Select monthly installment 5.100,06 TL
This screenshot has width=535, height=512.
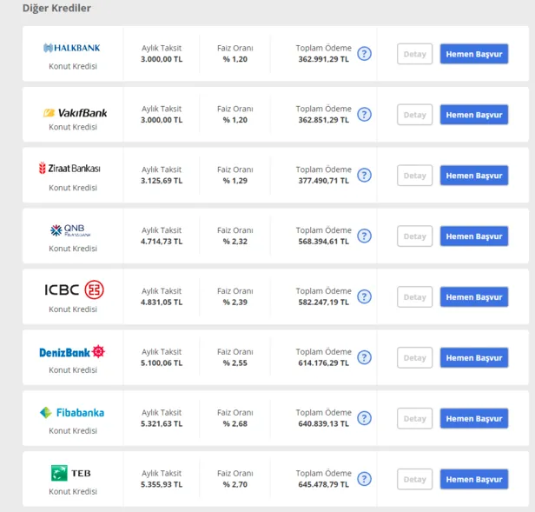tap(162, 363)
